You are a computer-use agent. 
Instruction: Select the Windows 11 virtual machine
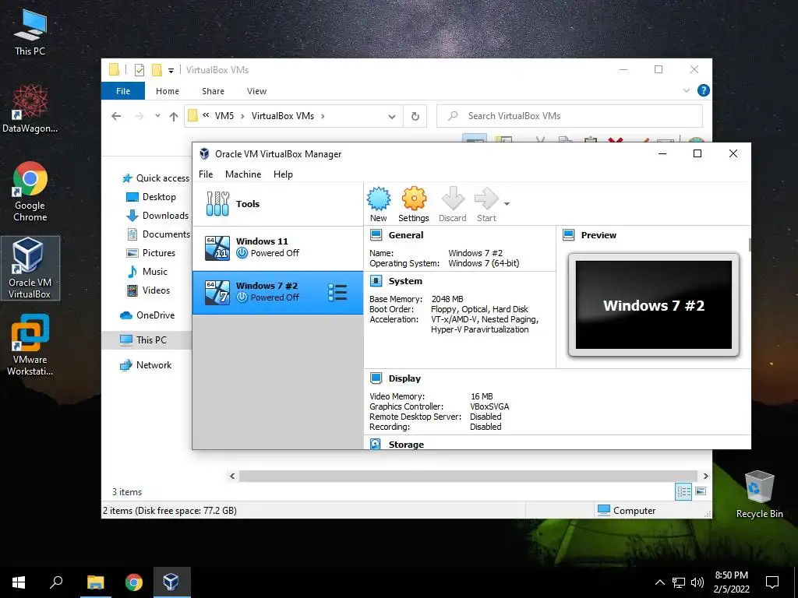point(278,248)
